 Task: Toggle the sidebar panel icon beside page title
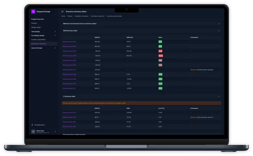(x=62, y=11)
